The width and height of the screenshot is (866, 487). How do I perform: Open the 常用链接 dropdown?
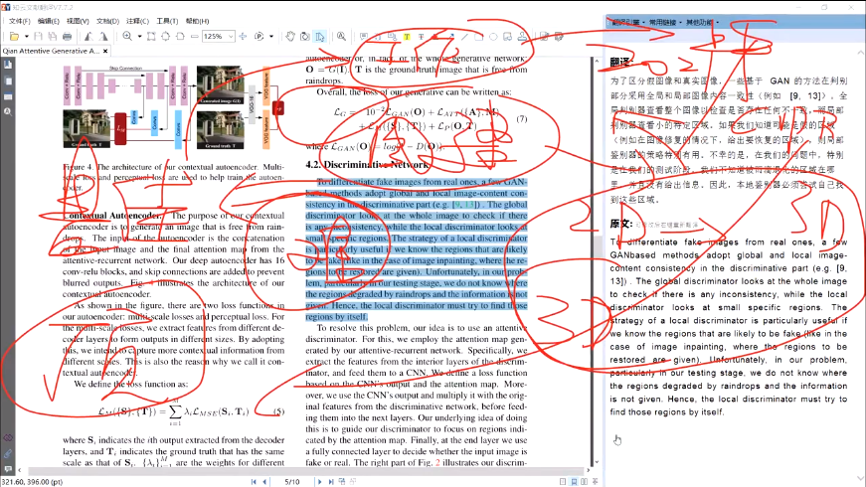point(664,22)
